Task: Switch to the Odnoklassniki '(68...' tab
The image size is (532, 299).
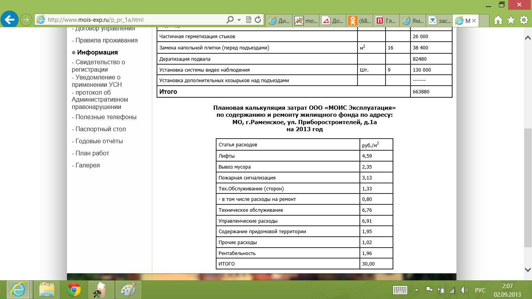Action: pos(359,21)
